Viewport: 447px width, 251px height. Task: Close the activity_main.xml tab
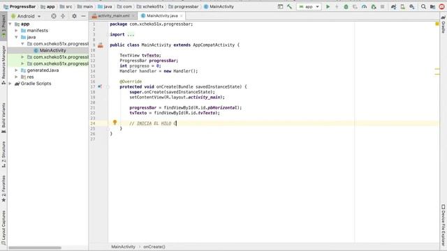click(133, 16)
